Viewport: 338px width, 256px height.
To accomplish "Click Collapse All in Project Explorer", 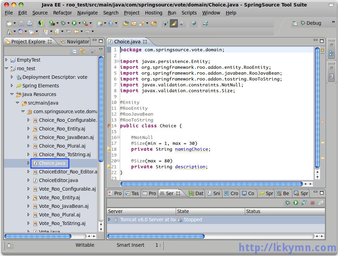I will (x=74, y=51).
